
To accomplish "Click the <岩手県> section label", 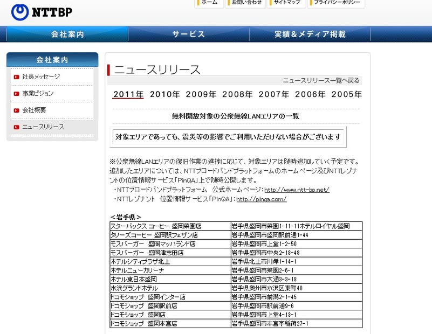I will tap(126, 217).
